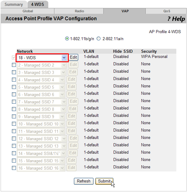Select the 1-802.11b/g/n radio option

tap(67, 39)
